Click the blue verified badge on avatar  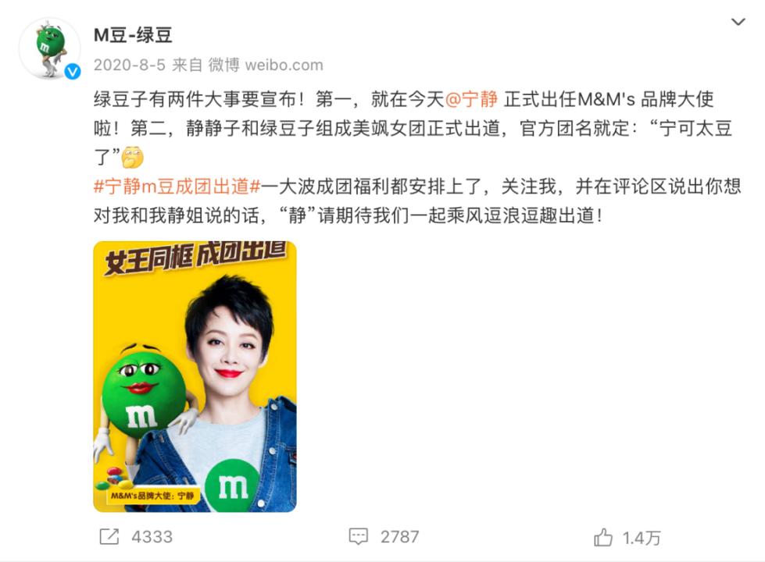tap(73, 72)
